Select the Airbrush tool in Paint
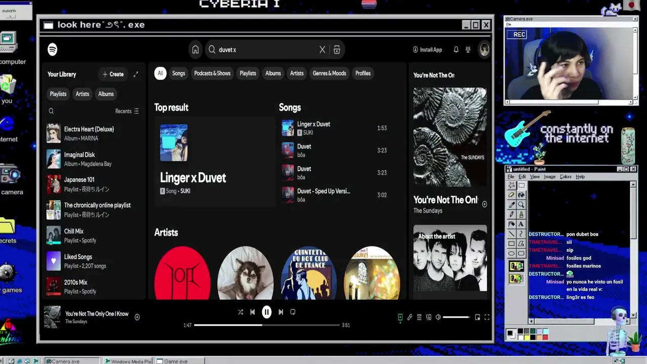This screenshot has width=647, height=364. (512, 223)
